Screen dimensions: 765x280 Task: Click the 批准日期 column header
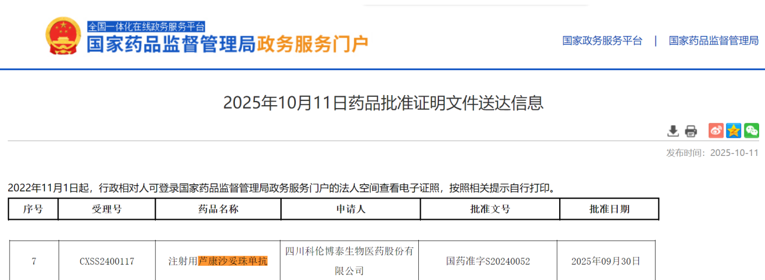click(x=609, y=209)
